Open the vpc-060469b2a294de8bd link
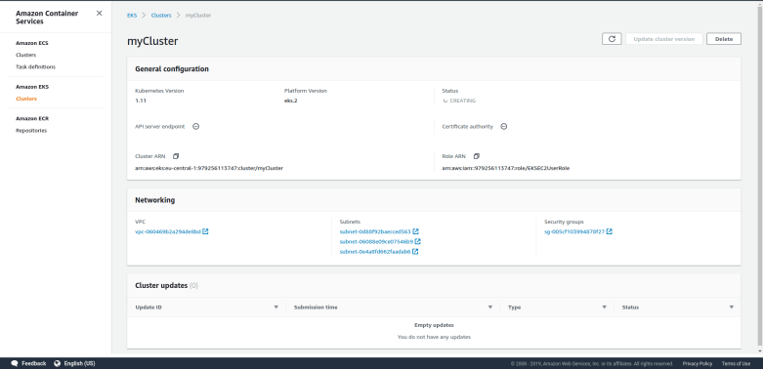763x369 pixels. pyautogui.click(x=168, y=231)
